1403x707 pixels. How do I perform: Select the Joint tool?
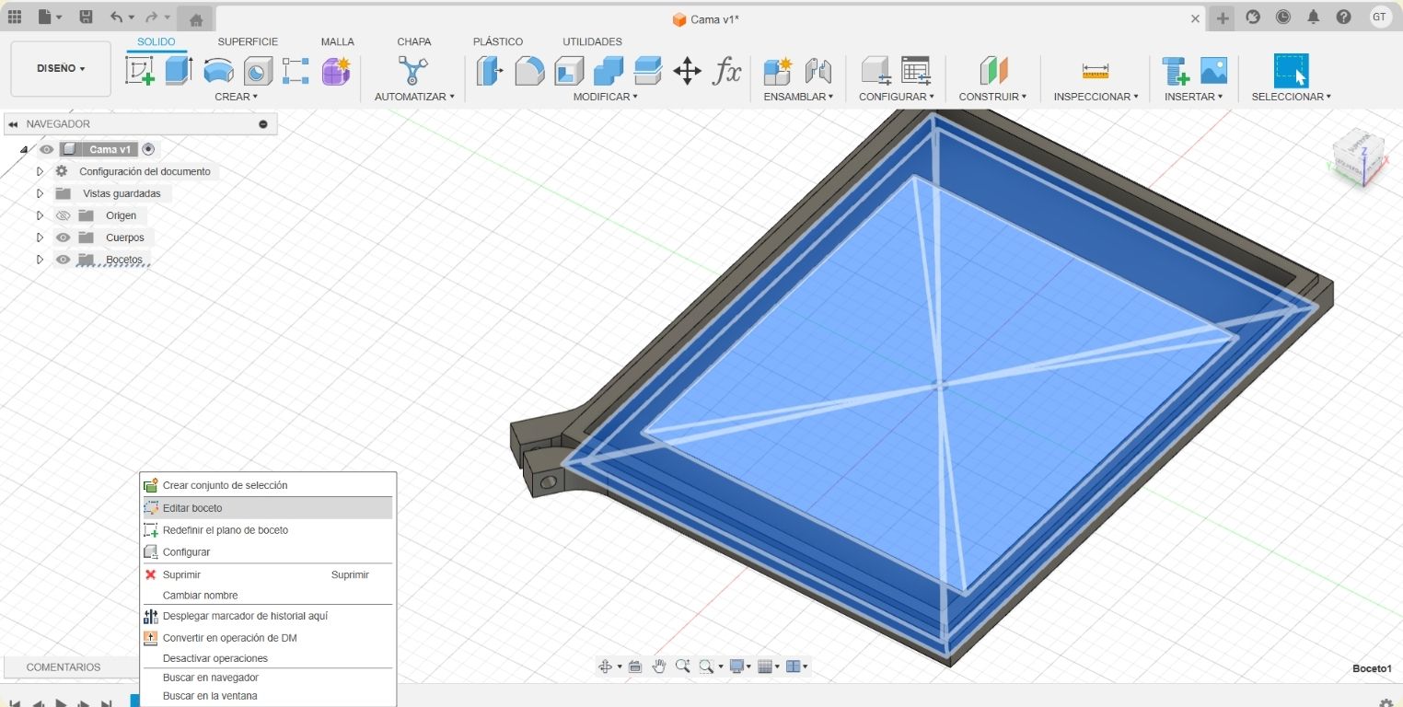click(817, 71)
